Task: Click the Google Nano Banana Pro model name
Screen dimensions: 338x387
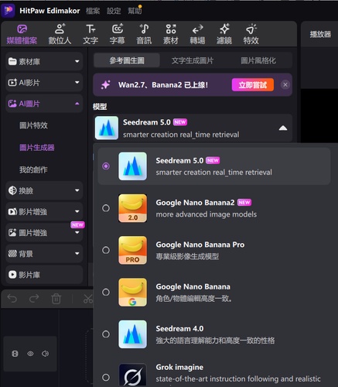Action: (200, 245)
